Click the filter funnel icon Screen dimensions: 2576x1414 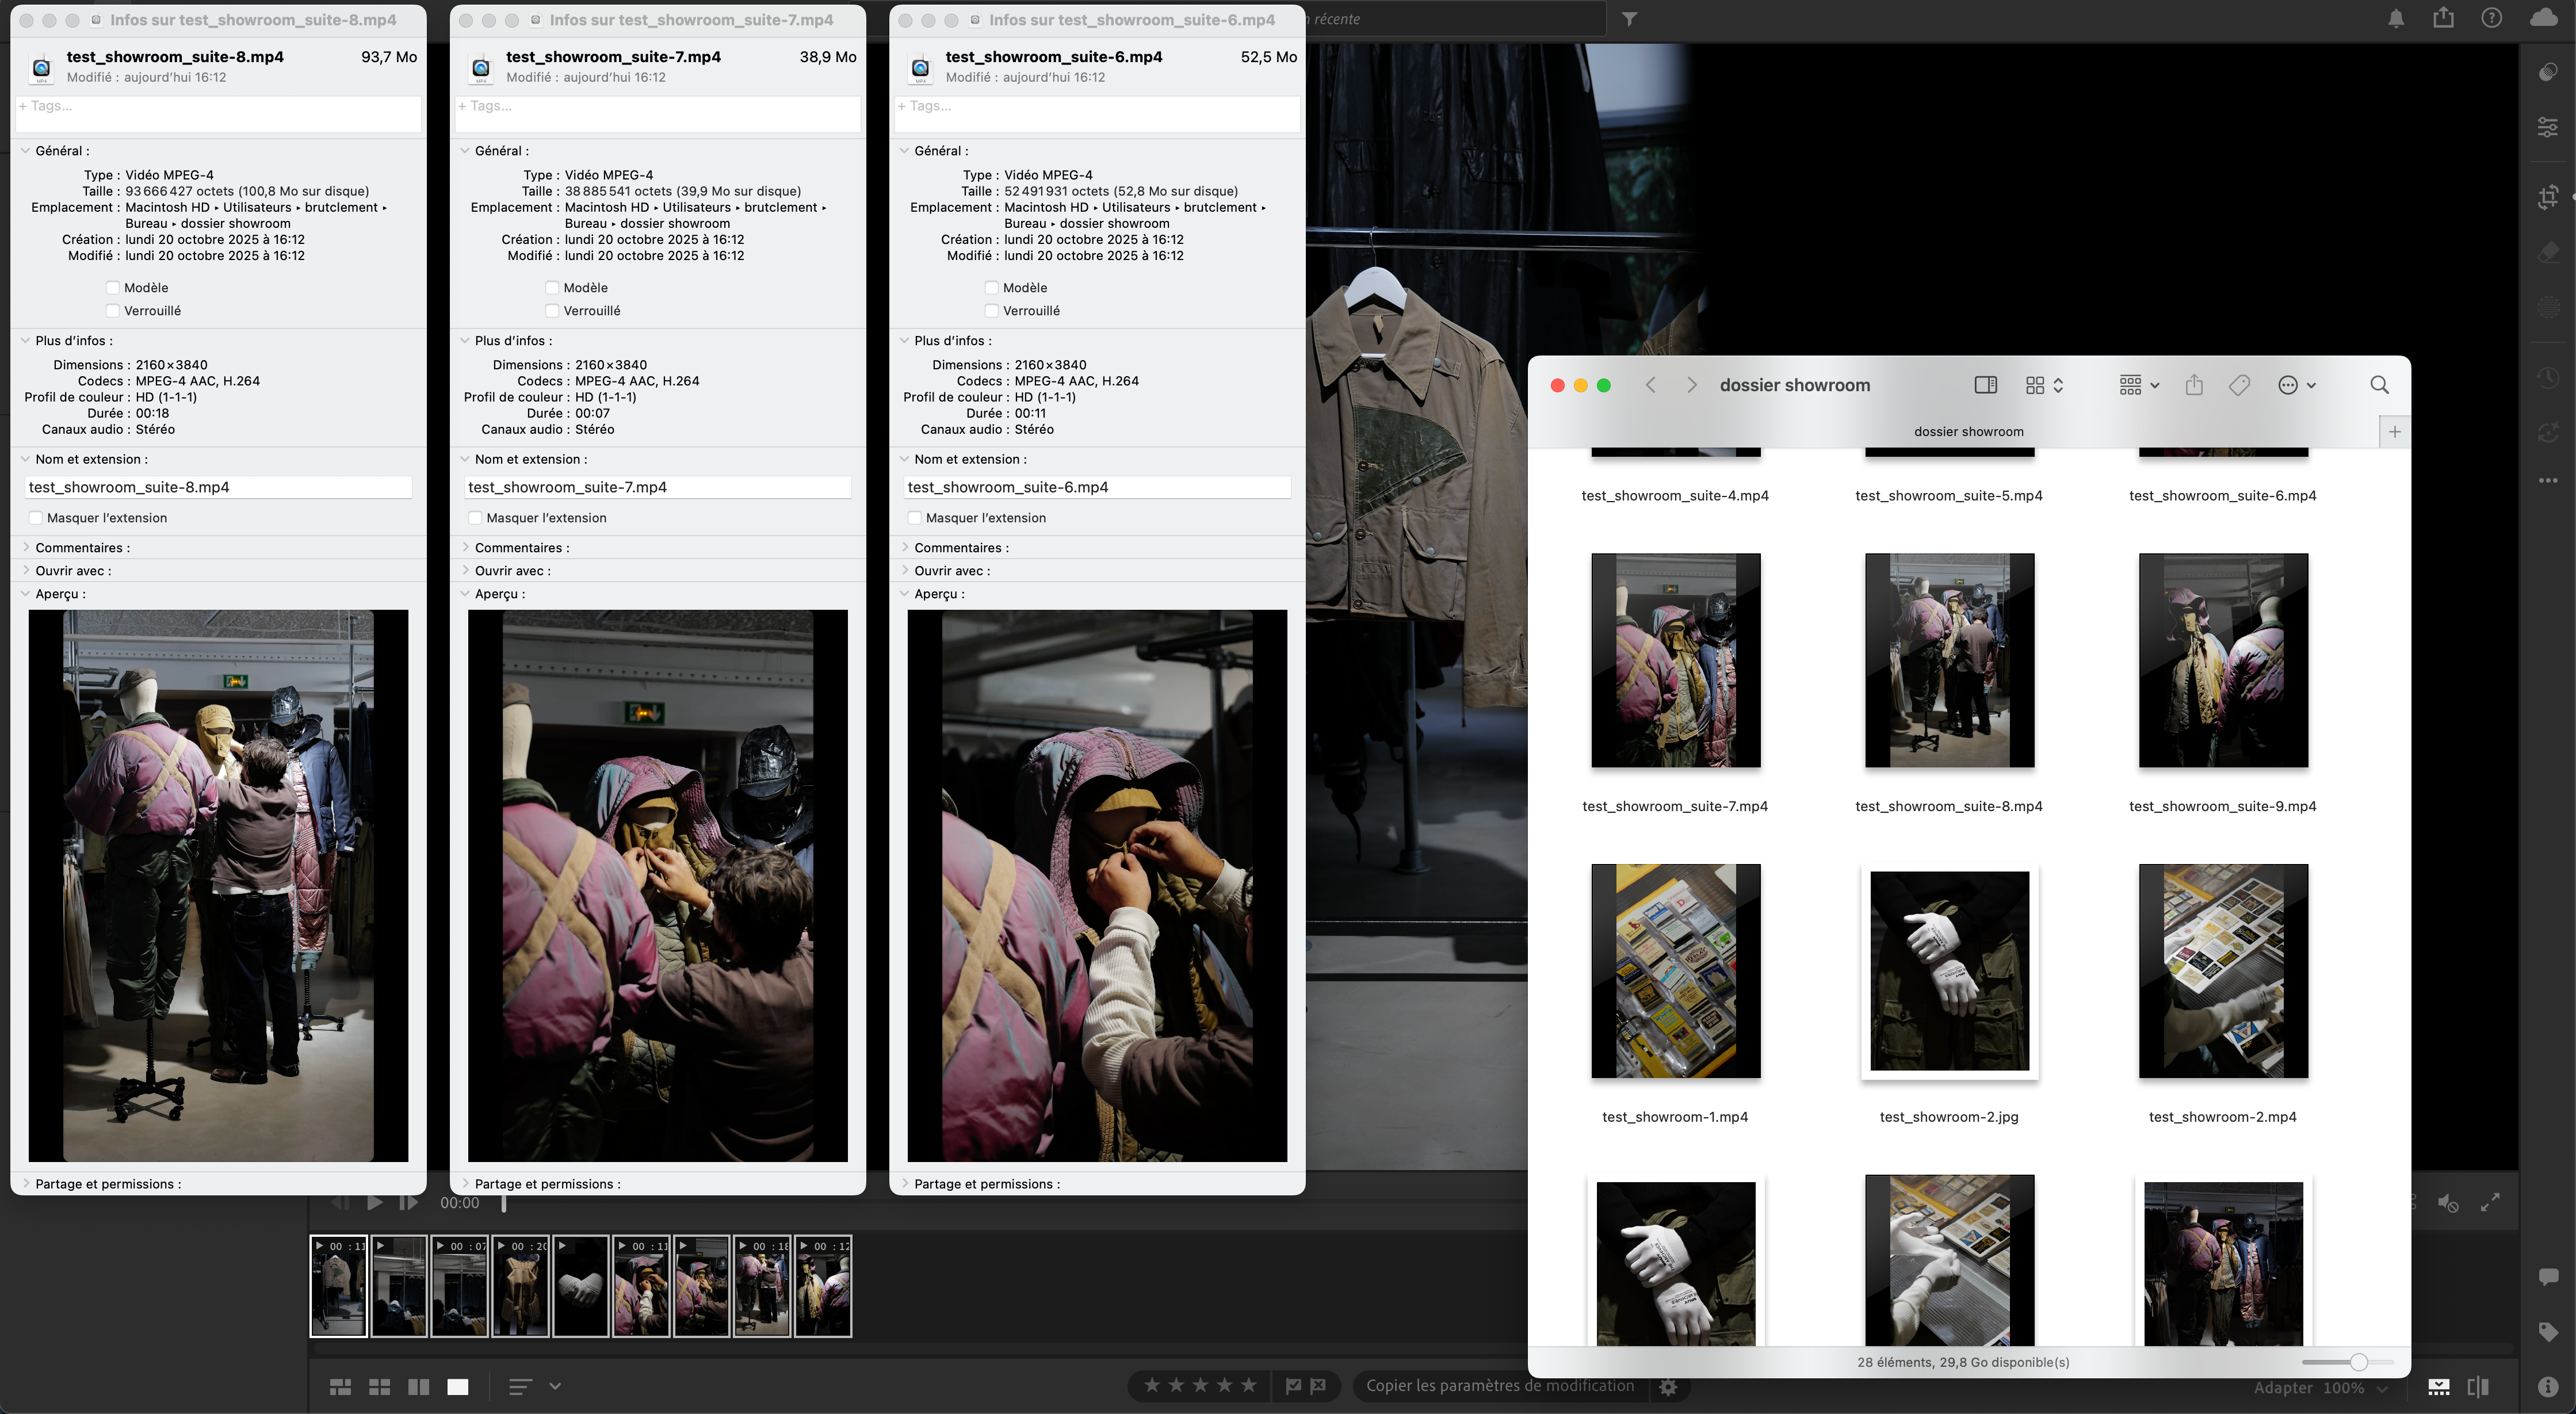(1629, 19)
